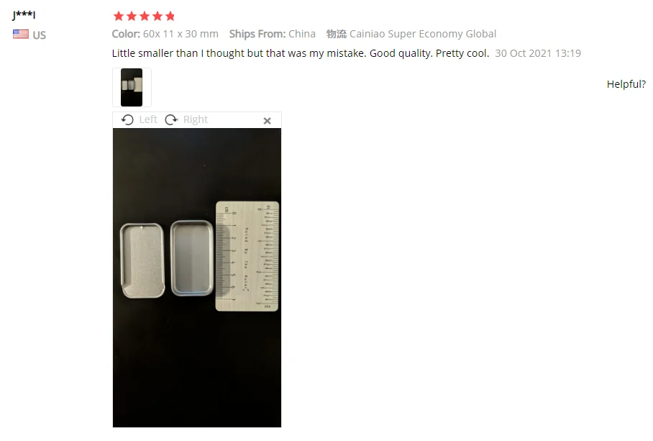Viewport: 653px width, 441px height.
Task: Click the rotate right arrow icon
Action: 171,120
